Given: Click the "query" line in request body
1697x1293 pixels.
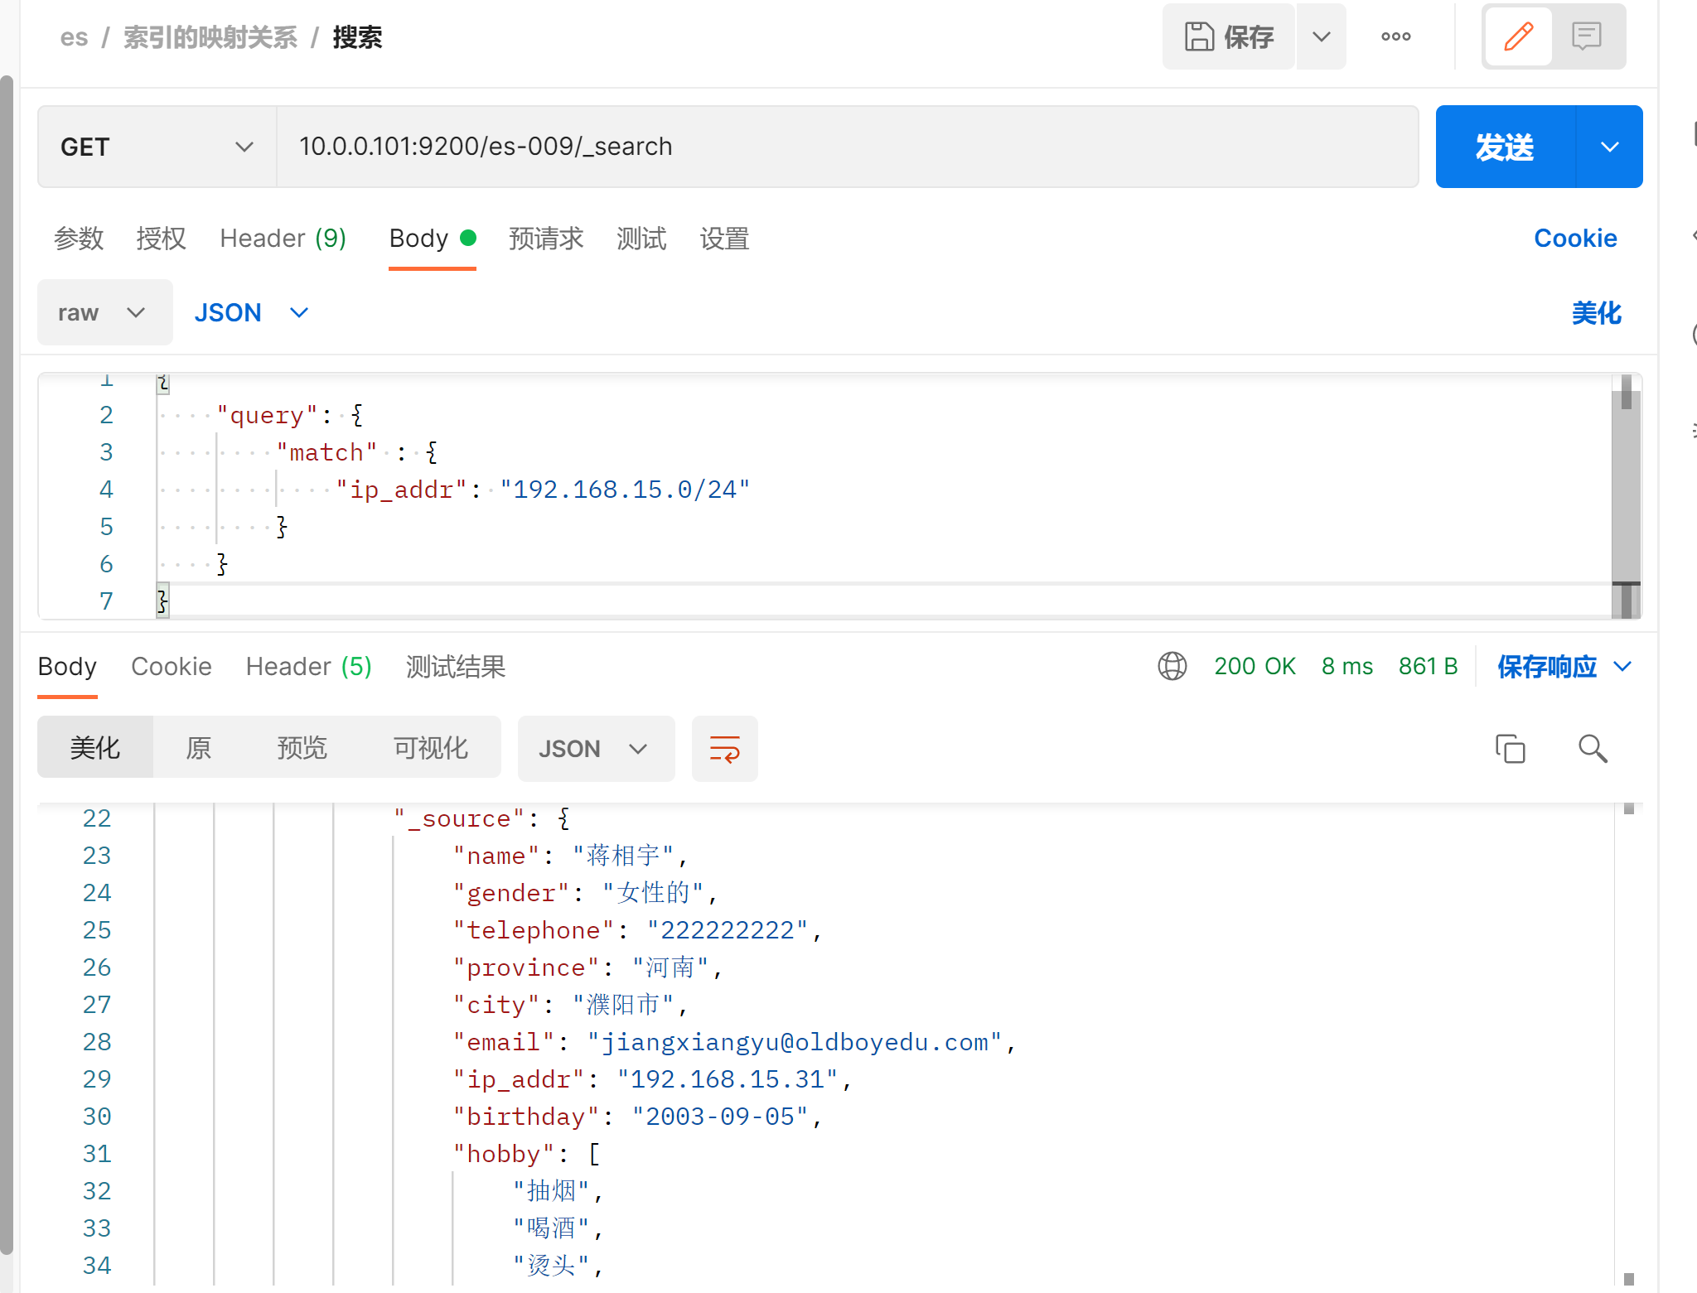Looking at the screenshot, I should (289, 415).
